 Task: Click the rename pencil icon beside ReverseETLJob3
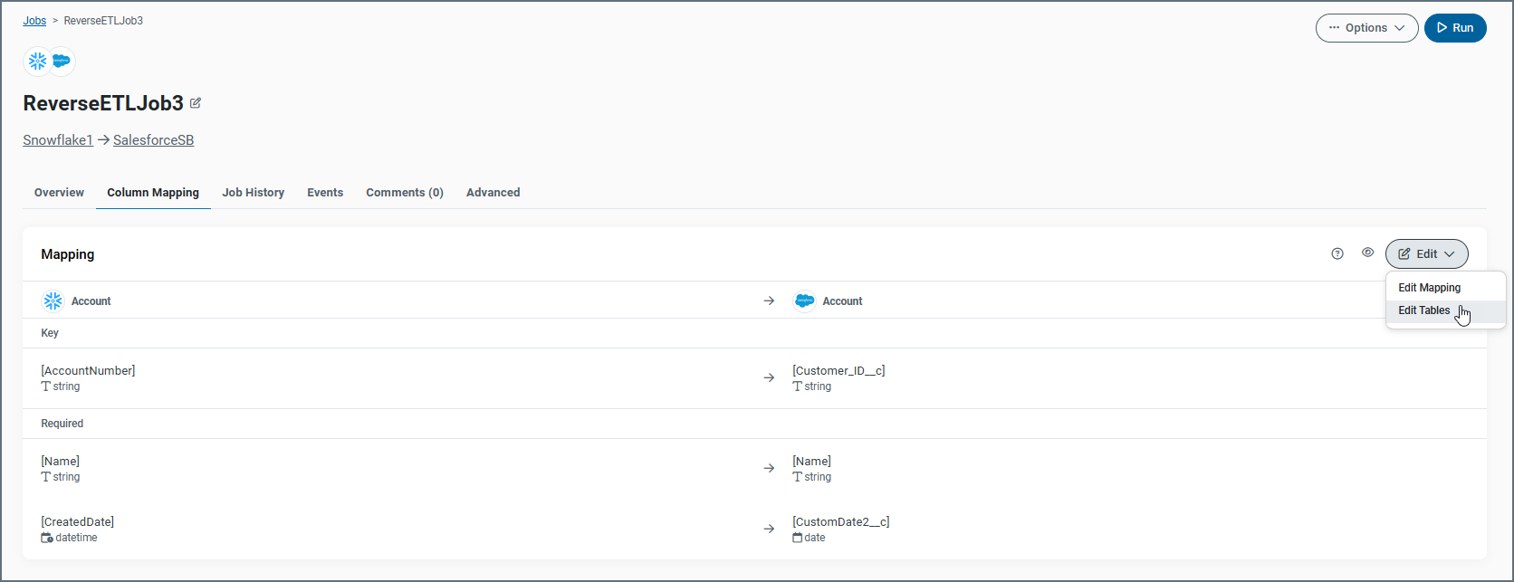point(196,103)
